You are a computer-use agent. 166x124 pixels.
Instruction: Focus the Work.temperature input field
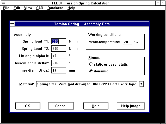coord(127,42)
